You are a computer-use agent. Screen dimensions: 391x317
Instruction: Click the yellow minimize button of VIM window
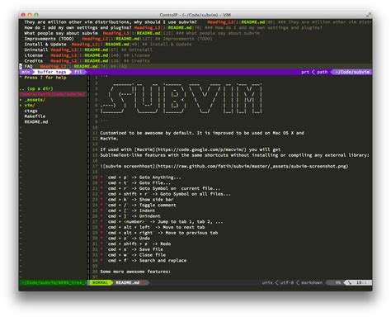(x=30, y=15)
